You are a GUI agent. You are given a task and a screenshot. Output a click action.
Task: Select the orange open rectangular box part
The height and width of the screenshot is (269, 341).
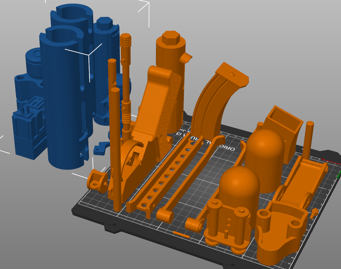[x=283, y=131]
